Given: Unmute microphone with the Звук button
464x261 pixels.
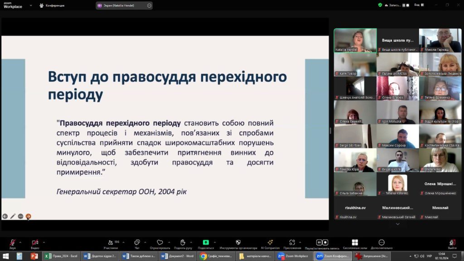Looking at the screenshot, I should (12, 243).
